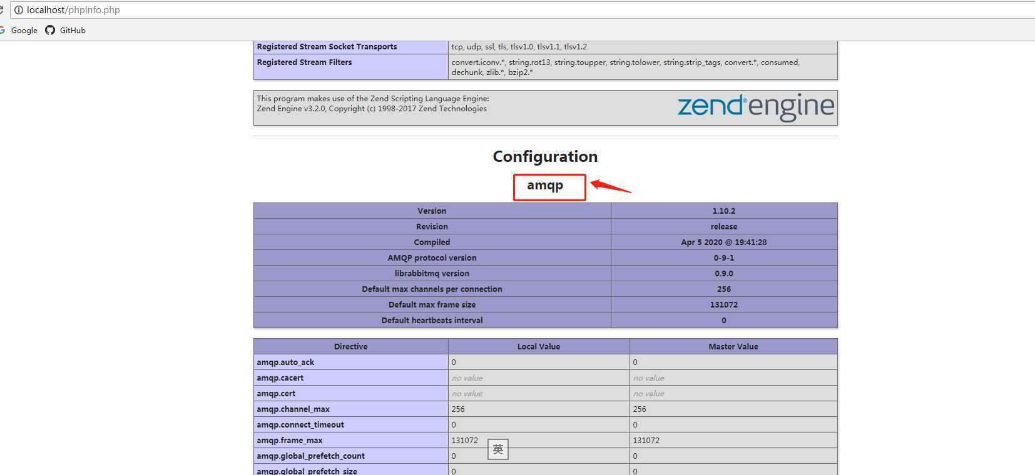
Task: Click the site info icon in address bar
Action: [18, 10]
